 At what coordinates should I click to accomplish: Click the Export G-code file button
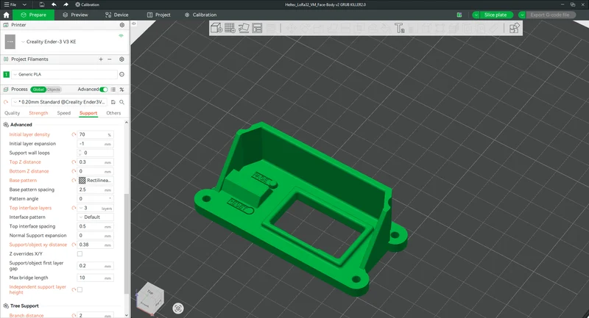[x=549, y=15]
